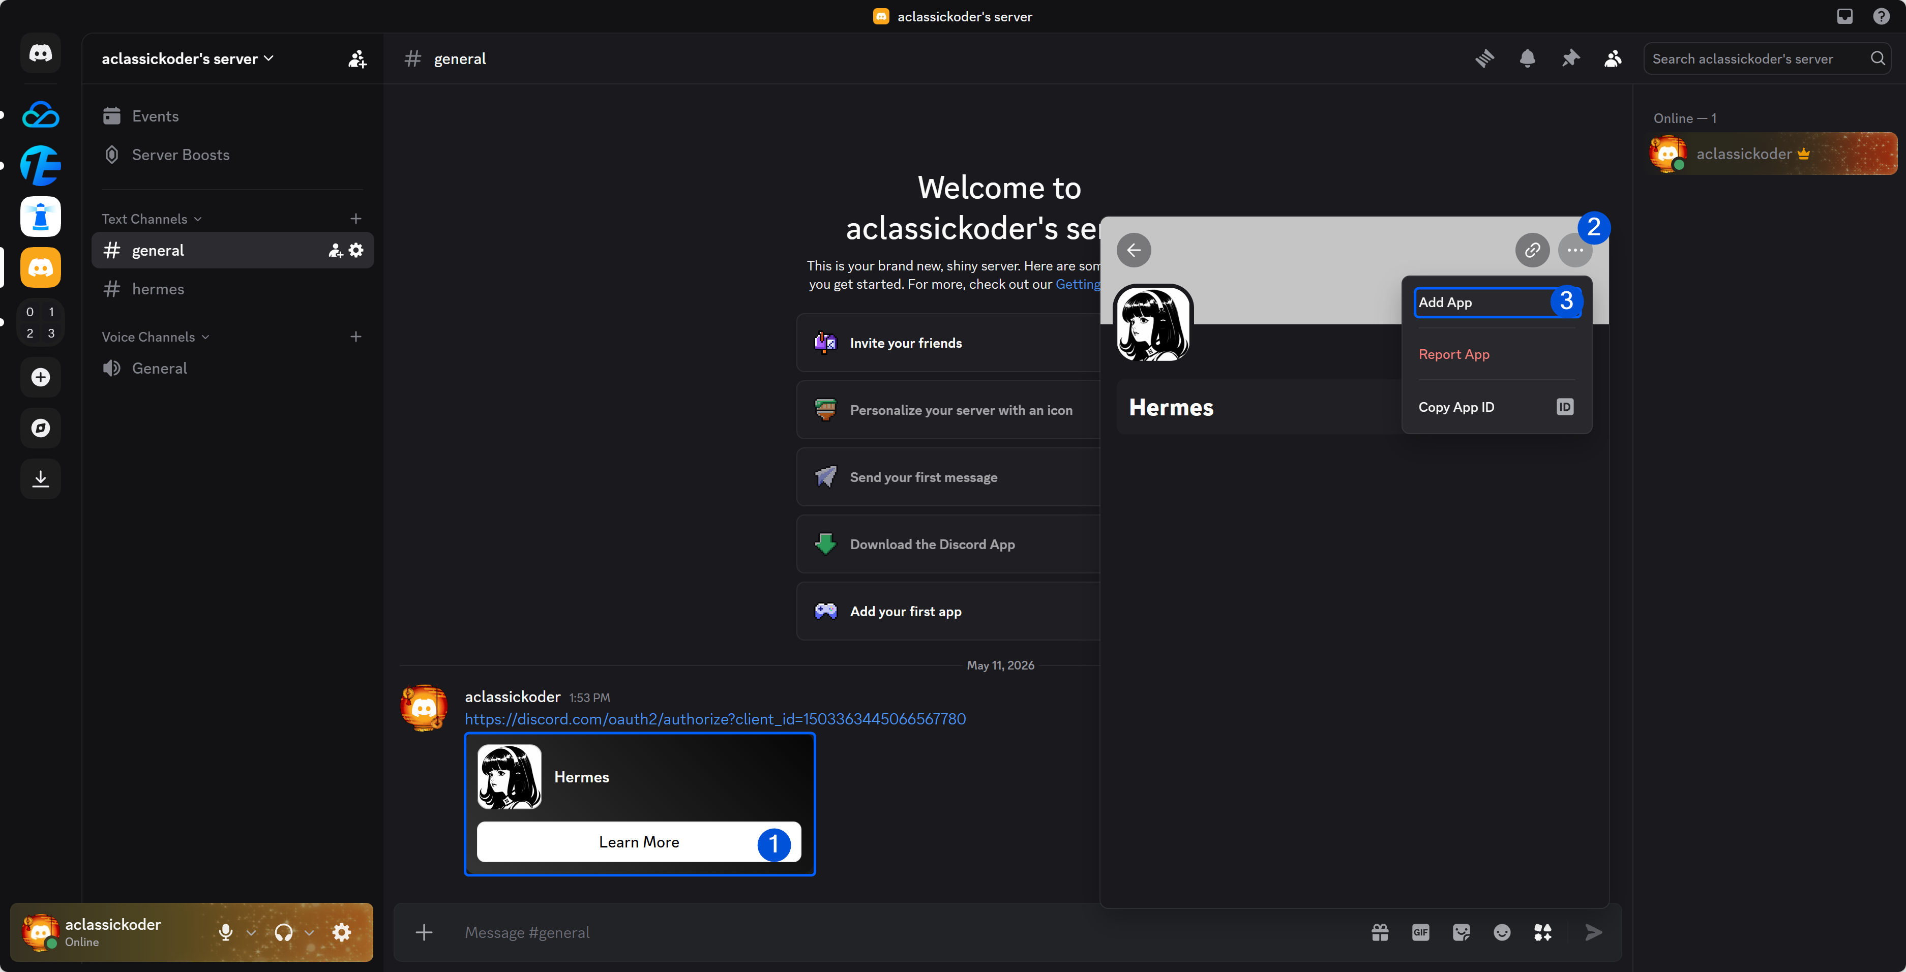The height and width of the screenshot is (972, 1906).
Task: Open aclassickoder in member list
Action: click(1774, 154)
